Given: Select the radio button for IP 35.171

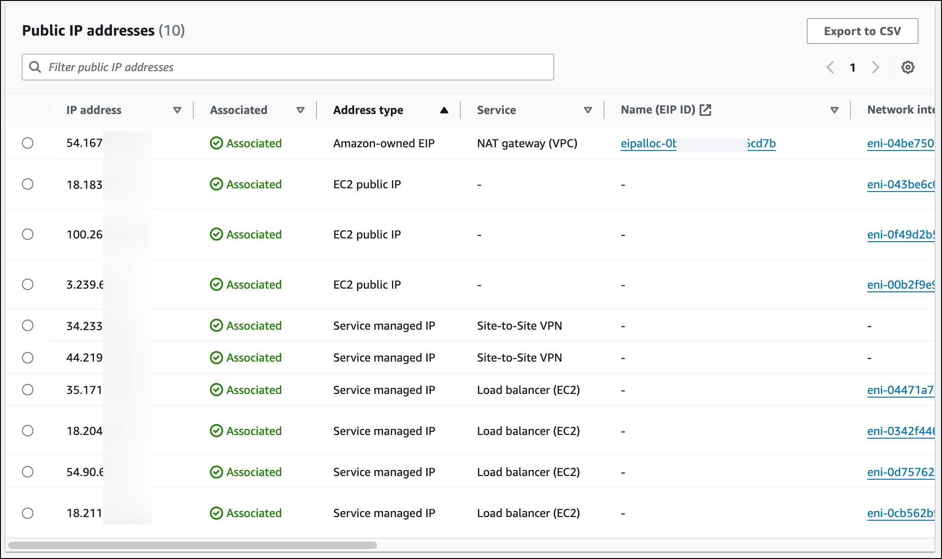Looking at the screenshot, I should pyautogui.click(x=28, y=390).
